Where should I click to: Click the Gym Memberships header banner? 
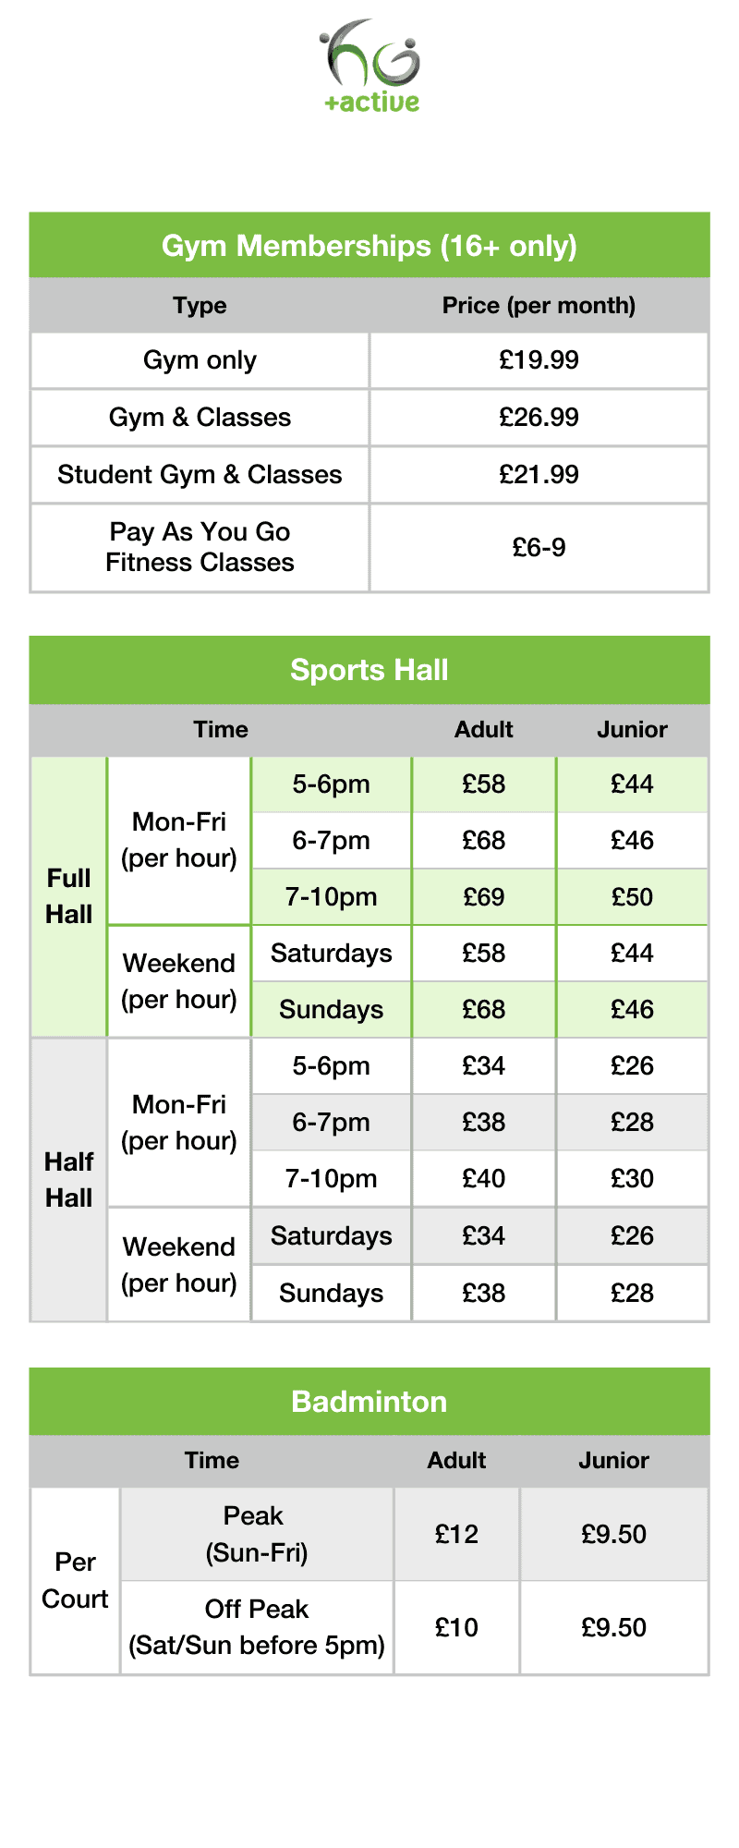point(369,246)
